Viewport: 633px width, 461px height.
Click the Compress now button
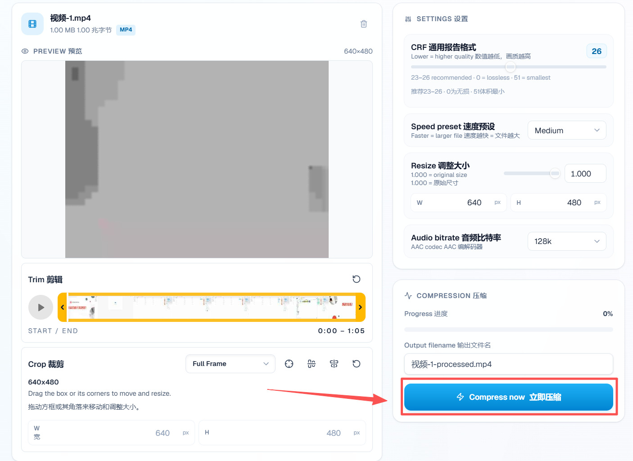509,397
